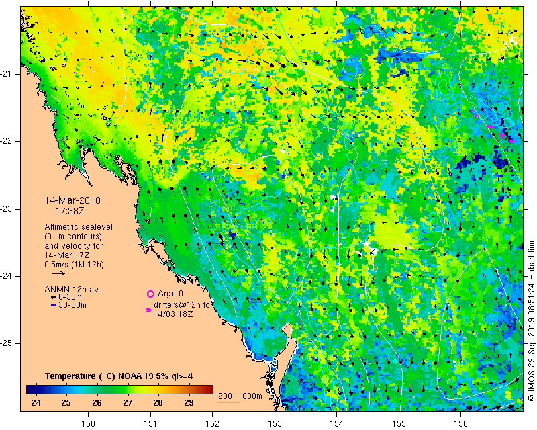Viewport: 537px width, 430px height.
Task: Click the black 0-30m ANMN legend marker
Action: (x=53, y=297)
